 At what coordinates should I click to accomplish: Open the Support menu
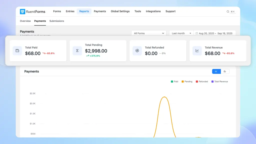pos(170,11)
